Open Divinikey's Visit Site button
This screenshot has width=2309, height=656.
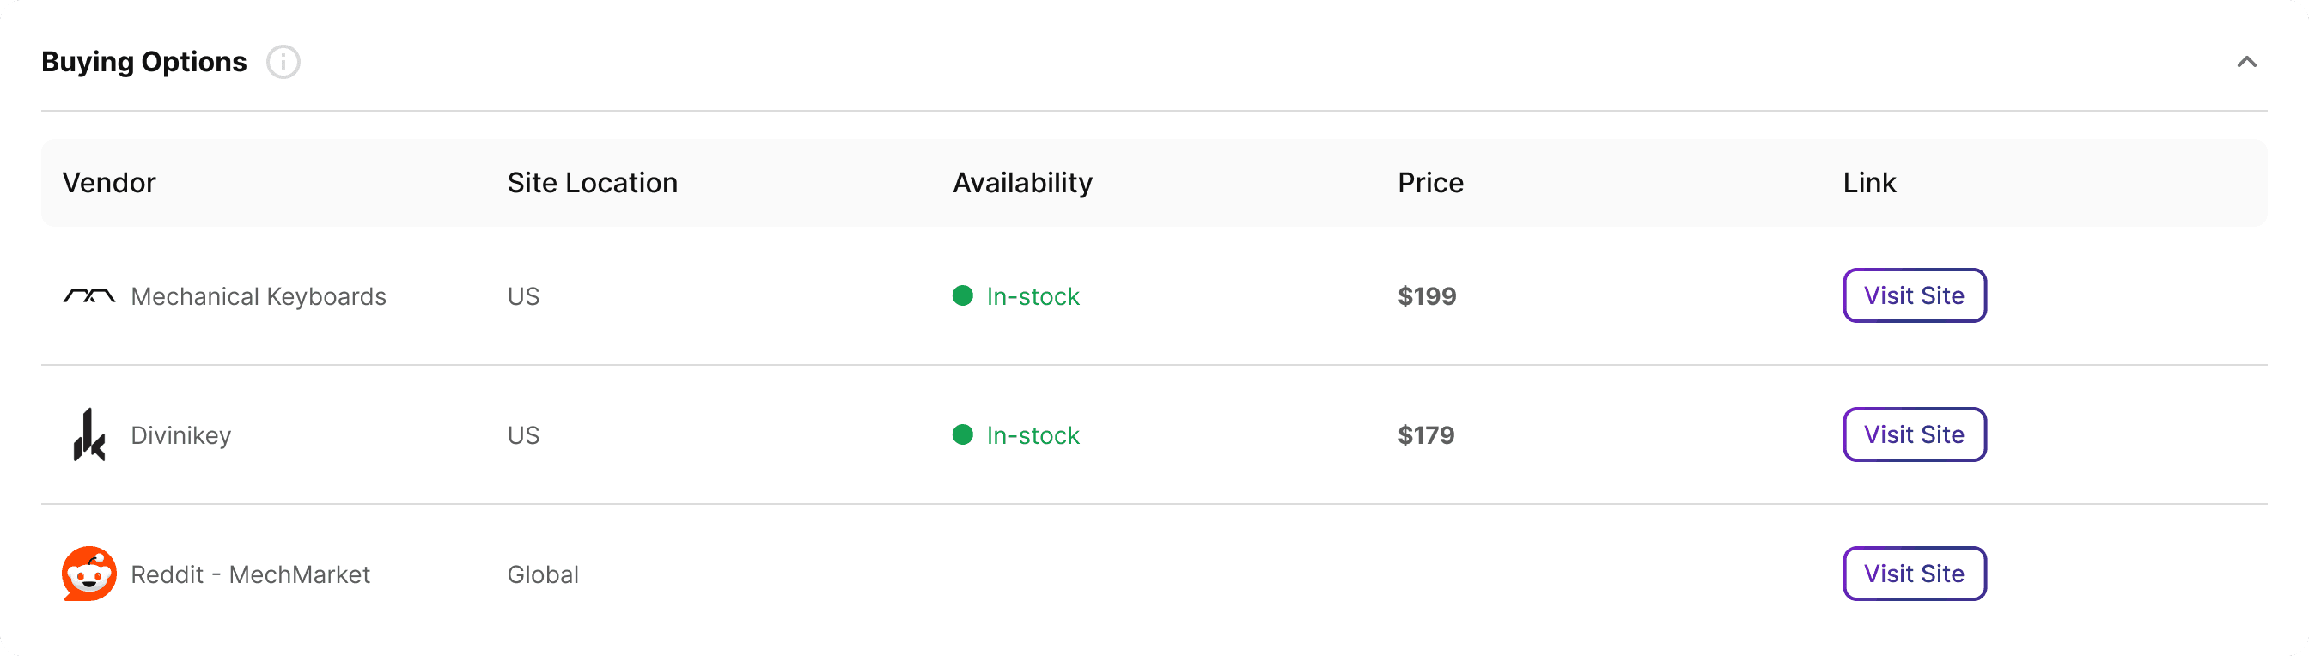1914,434
